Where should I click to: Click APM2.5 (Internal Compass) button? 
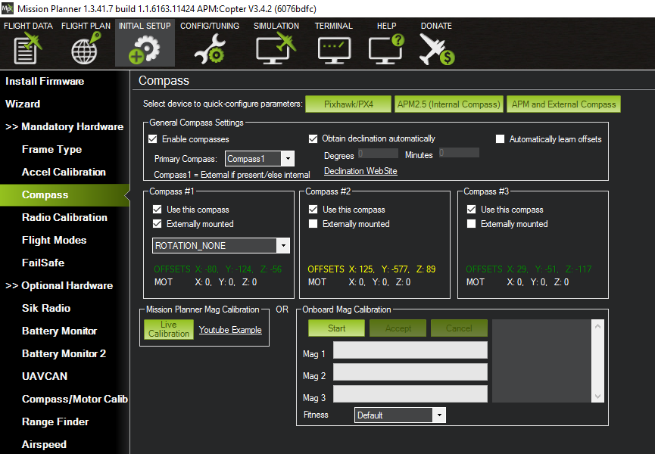(448, 104)
